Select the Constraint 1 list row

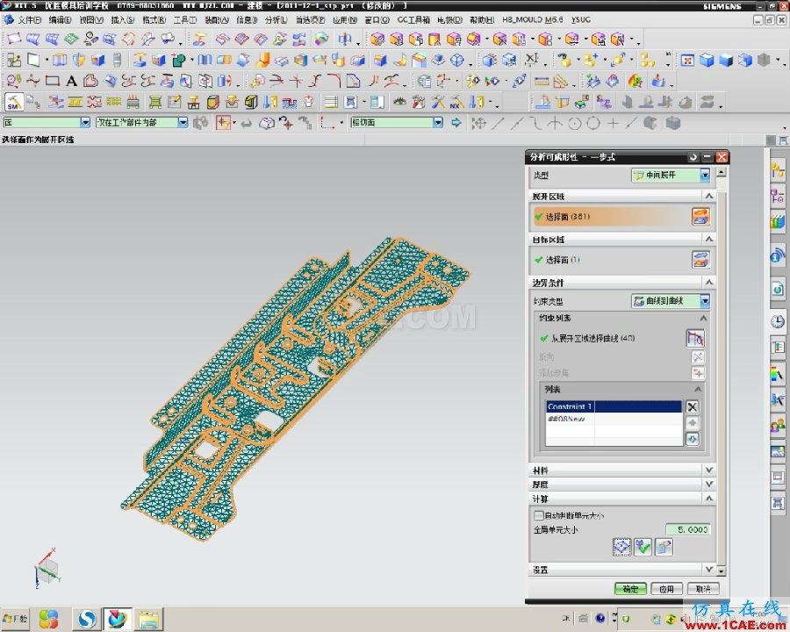(614, 406)
